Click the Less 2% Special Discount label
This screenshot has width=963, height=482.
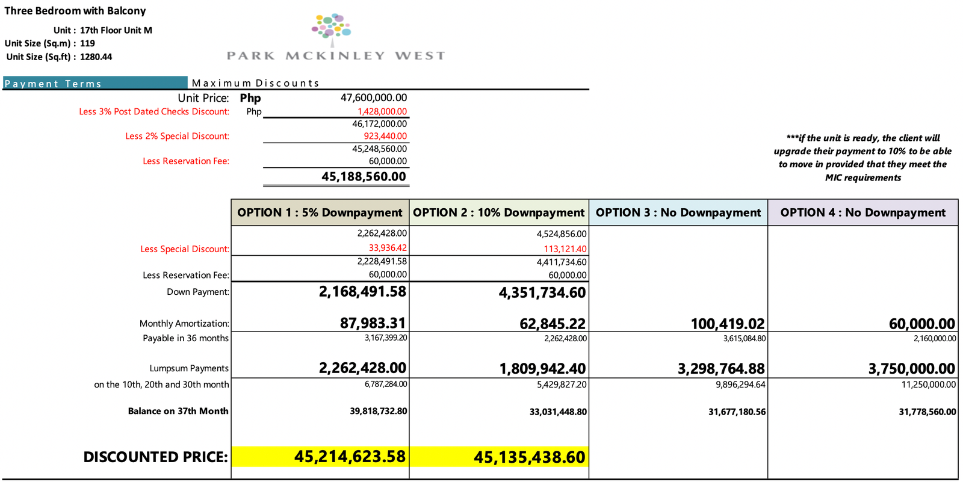click(x=177, y=136)
